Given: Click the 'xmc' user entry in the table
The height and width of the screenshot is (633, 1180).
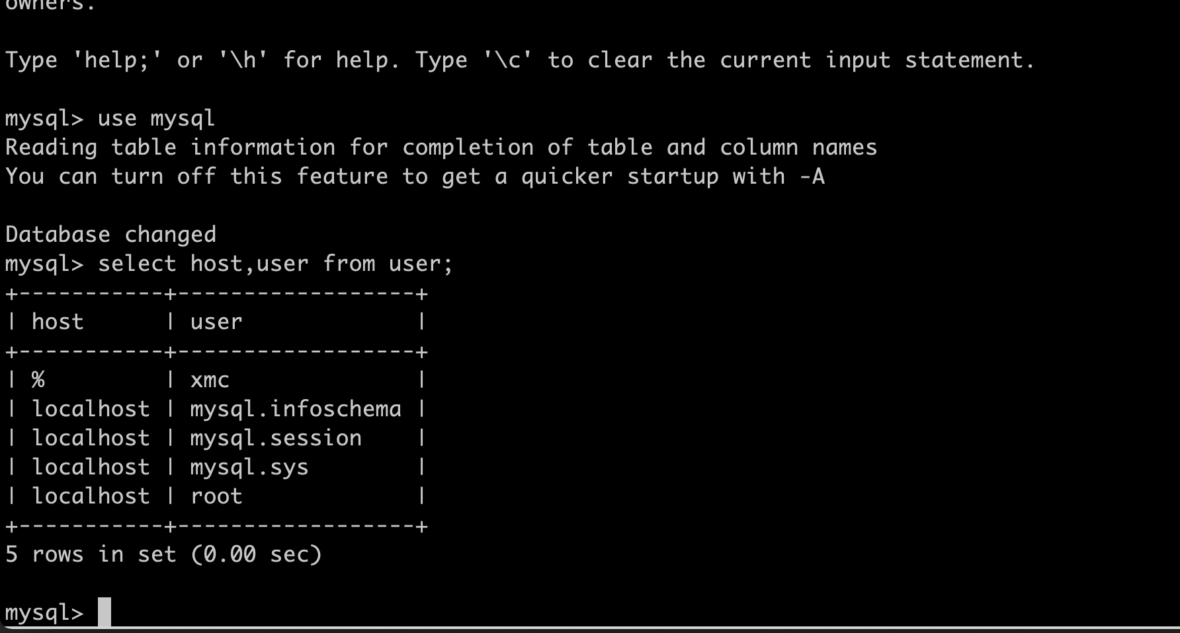Looking at the screenshot, I should (x=210, y=380).
